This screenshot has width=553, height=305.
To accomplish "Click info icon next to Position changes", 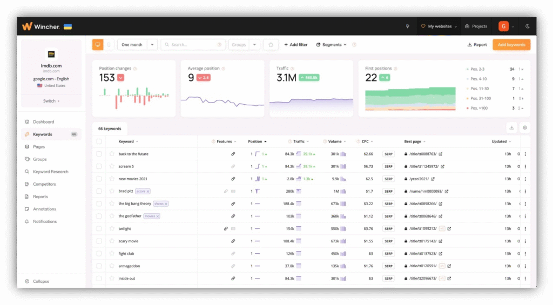I will tap(135, 69).
